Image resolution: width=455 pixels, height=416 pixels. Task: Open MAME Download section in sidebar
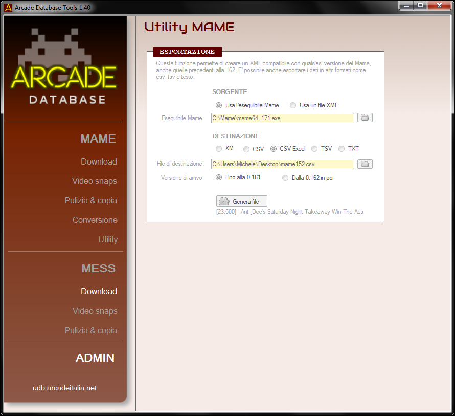[x=99, y=161]
